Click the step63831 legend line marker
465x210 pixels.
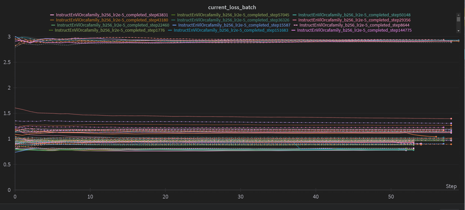point(52,15)
